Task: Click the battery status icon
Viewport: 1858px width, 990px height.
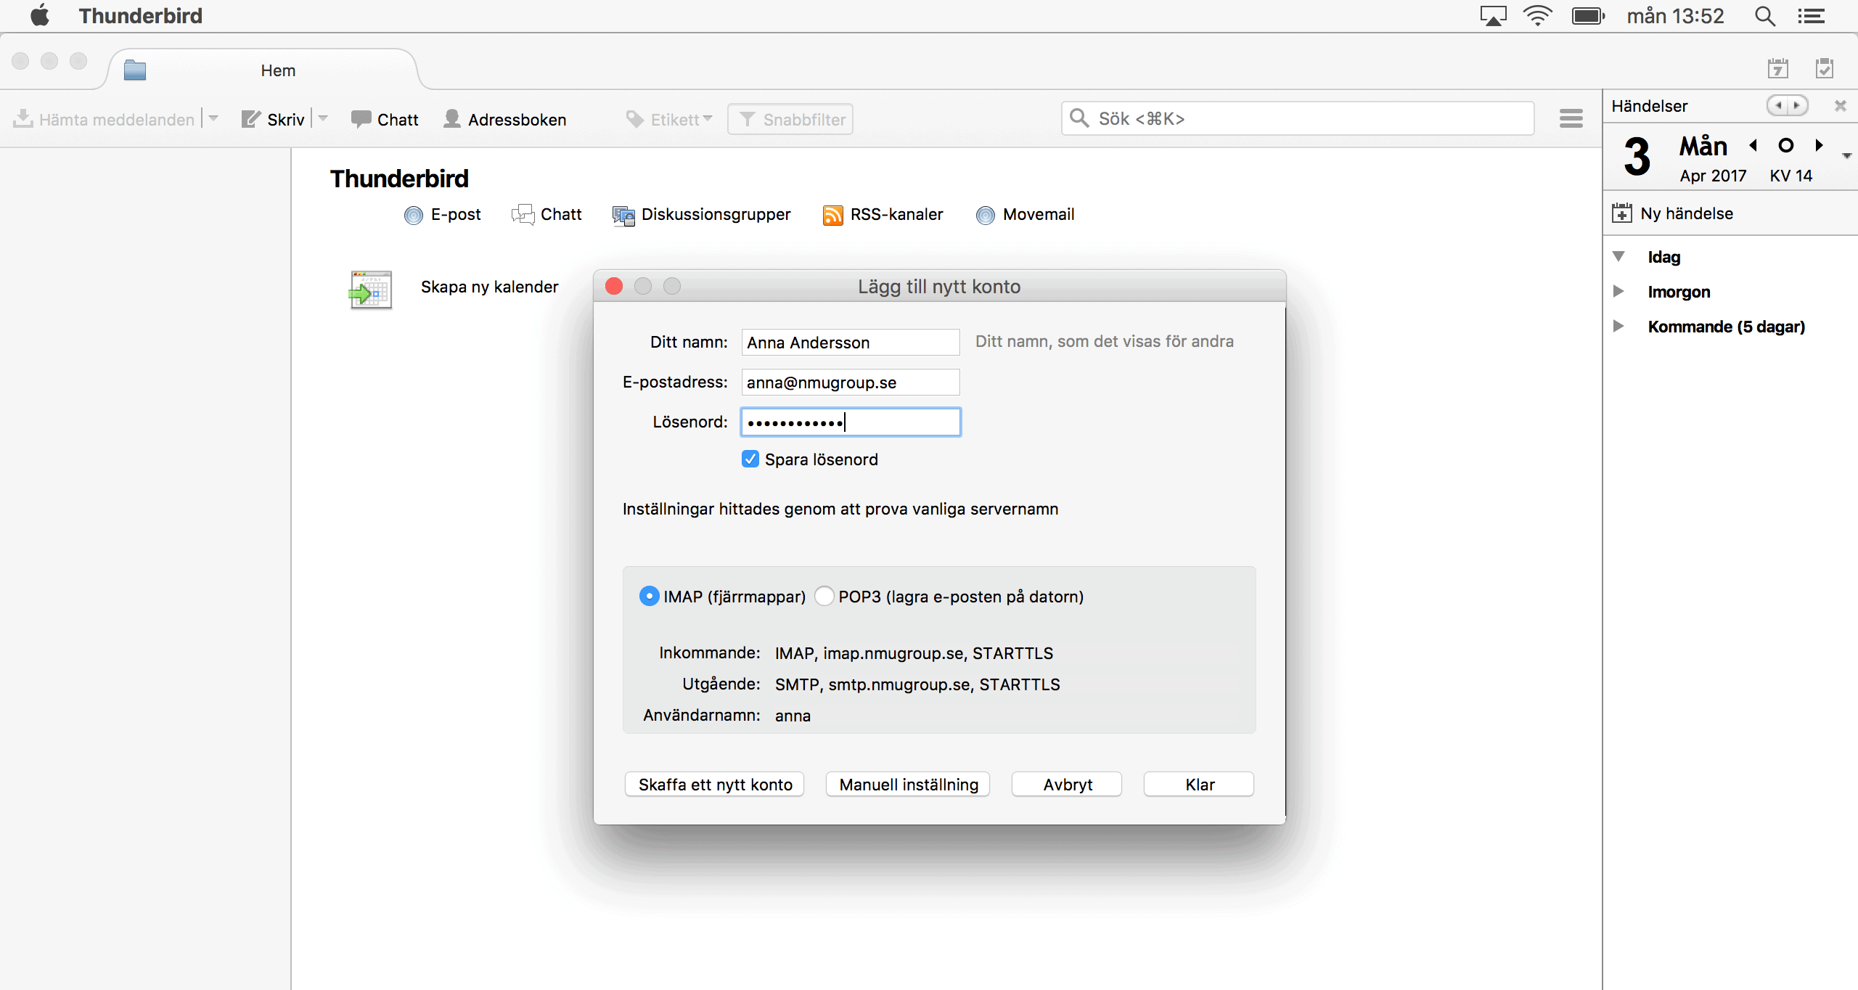Action: [x=1588, y=15]
